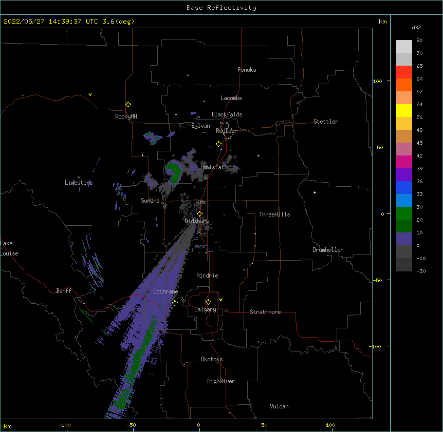Click the Base_Reflectivity title text
The image size is (443, 432).
tap(221, 8)
